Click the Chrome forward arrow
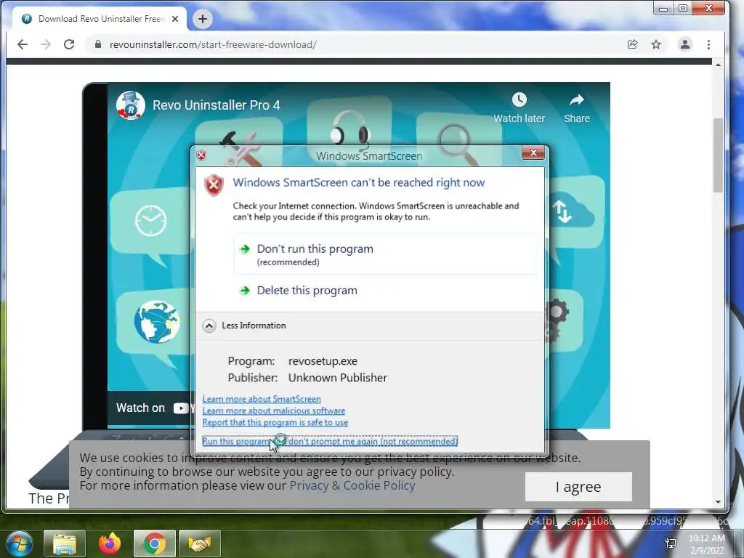 (46, 44)
